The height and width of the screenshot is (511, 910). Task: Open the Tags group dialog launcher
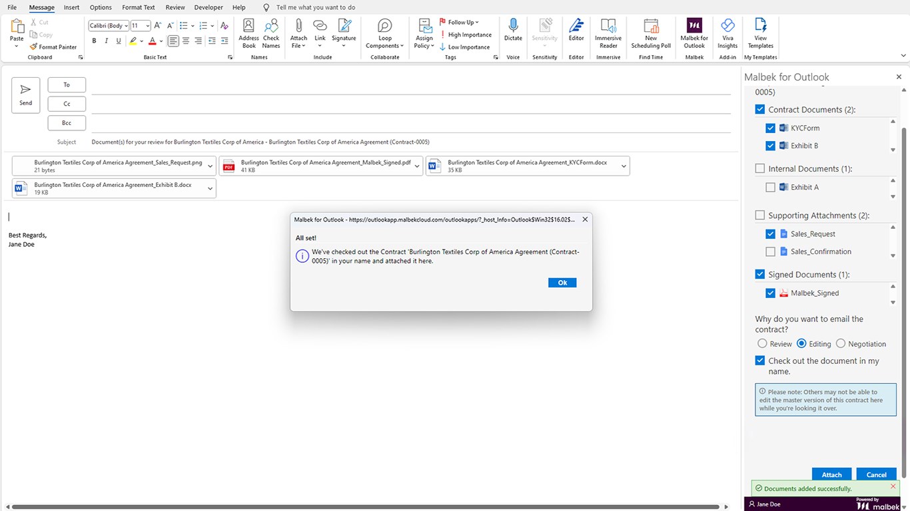[x=496, y=58]
